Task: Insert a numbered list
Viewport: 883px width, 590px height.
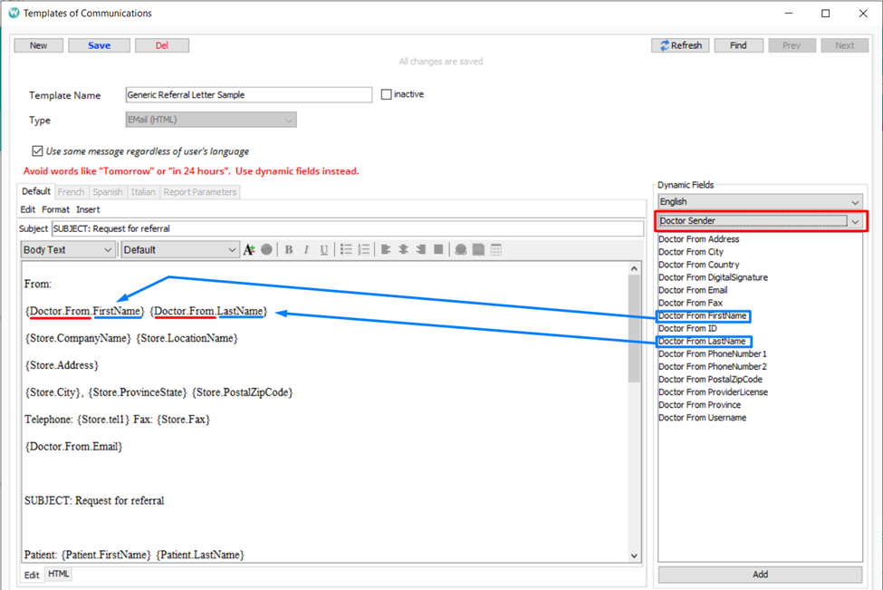Action: pyautogui.click(x=364, y=249)
